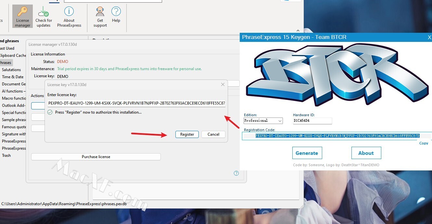Open the Outlook Add- folder
Screen dimensions: 432x224
14,105
